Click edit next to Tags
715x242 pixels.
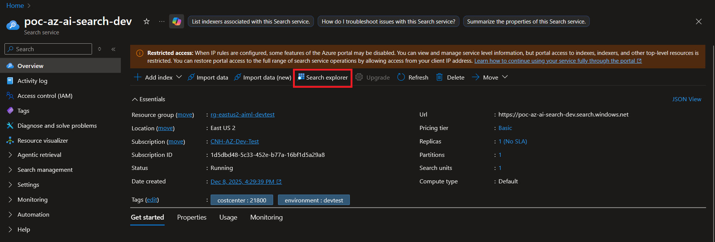point(152,200)
